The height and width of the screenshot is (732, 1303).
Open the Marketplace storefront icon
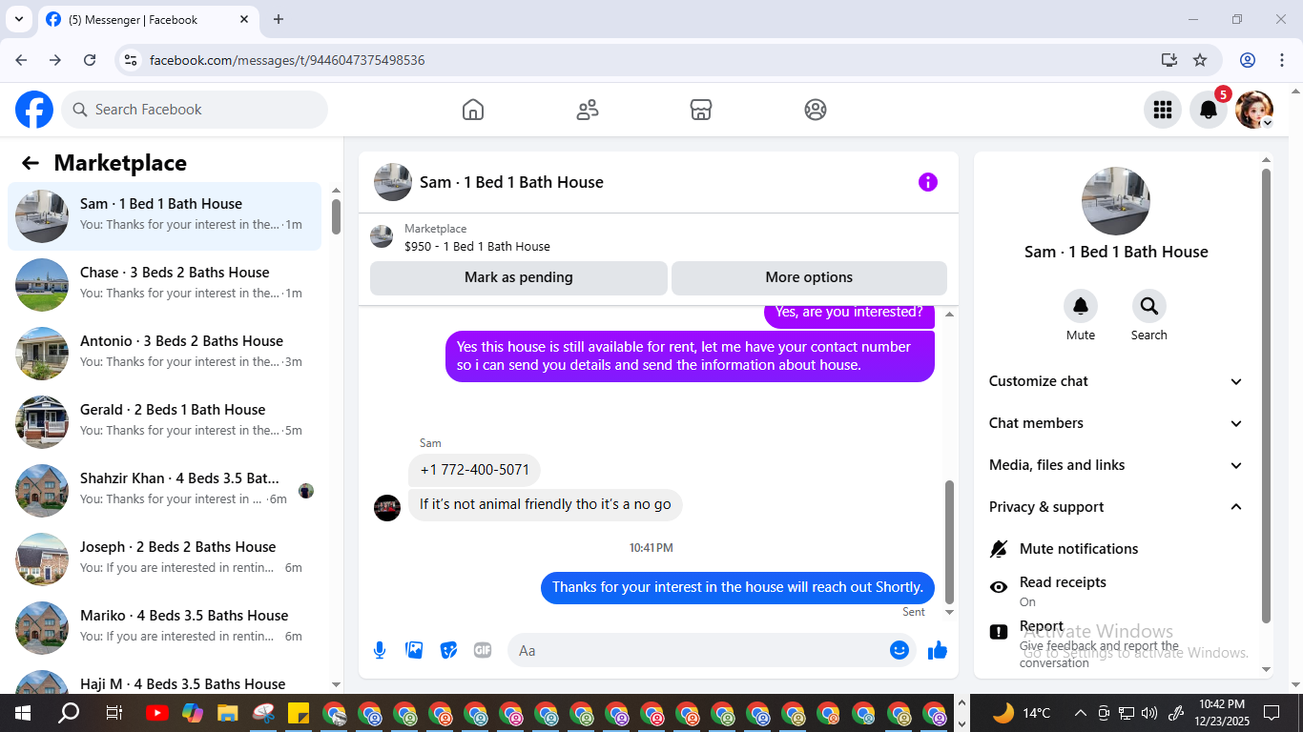[x=701, y=110]
